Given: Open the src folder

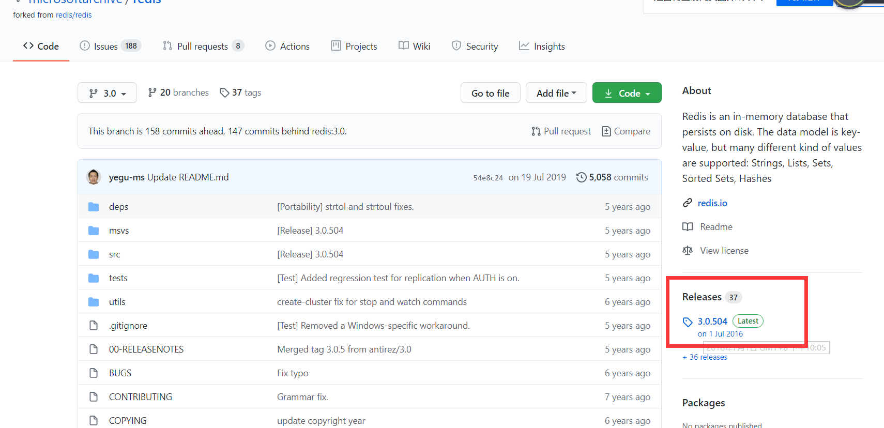Looking at the screenshot, I should (x=115, y=254).
